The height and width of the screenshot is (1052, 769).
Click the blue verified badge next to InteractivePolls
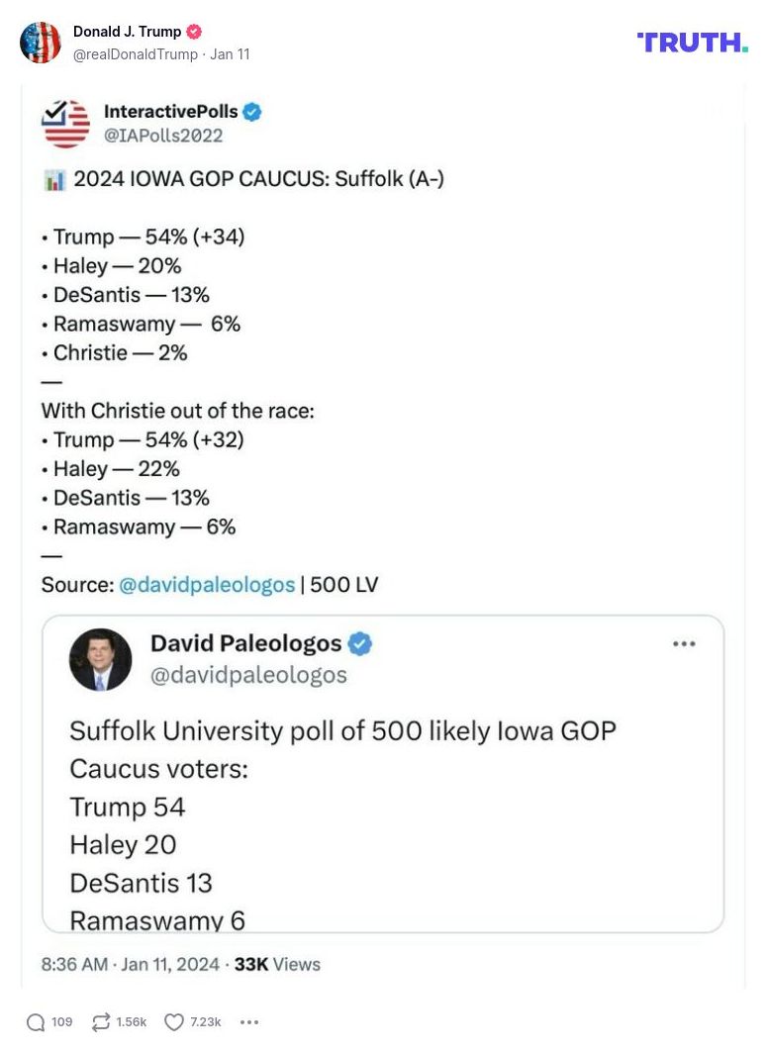(252, 113)
